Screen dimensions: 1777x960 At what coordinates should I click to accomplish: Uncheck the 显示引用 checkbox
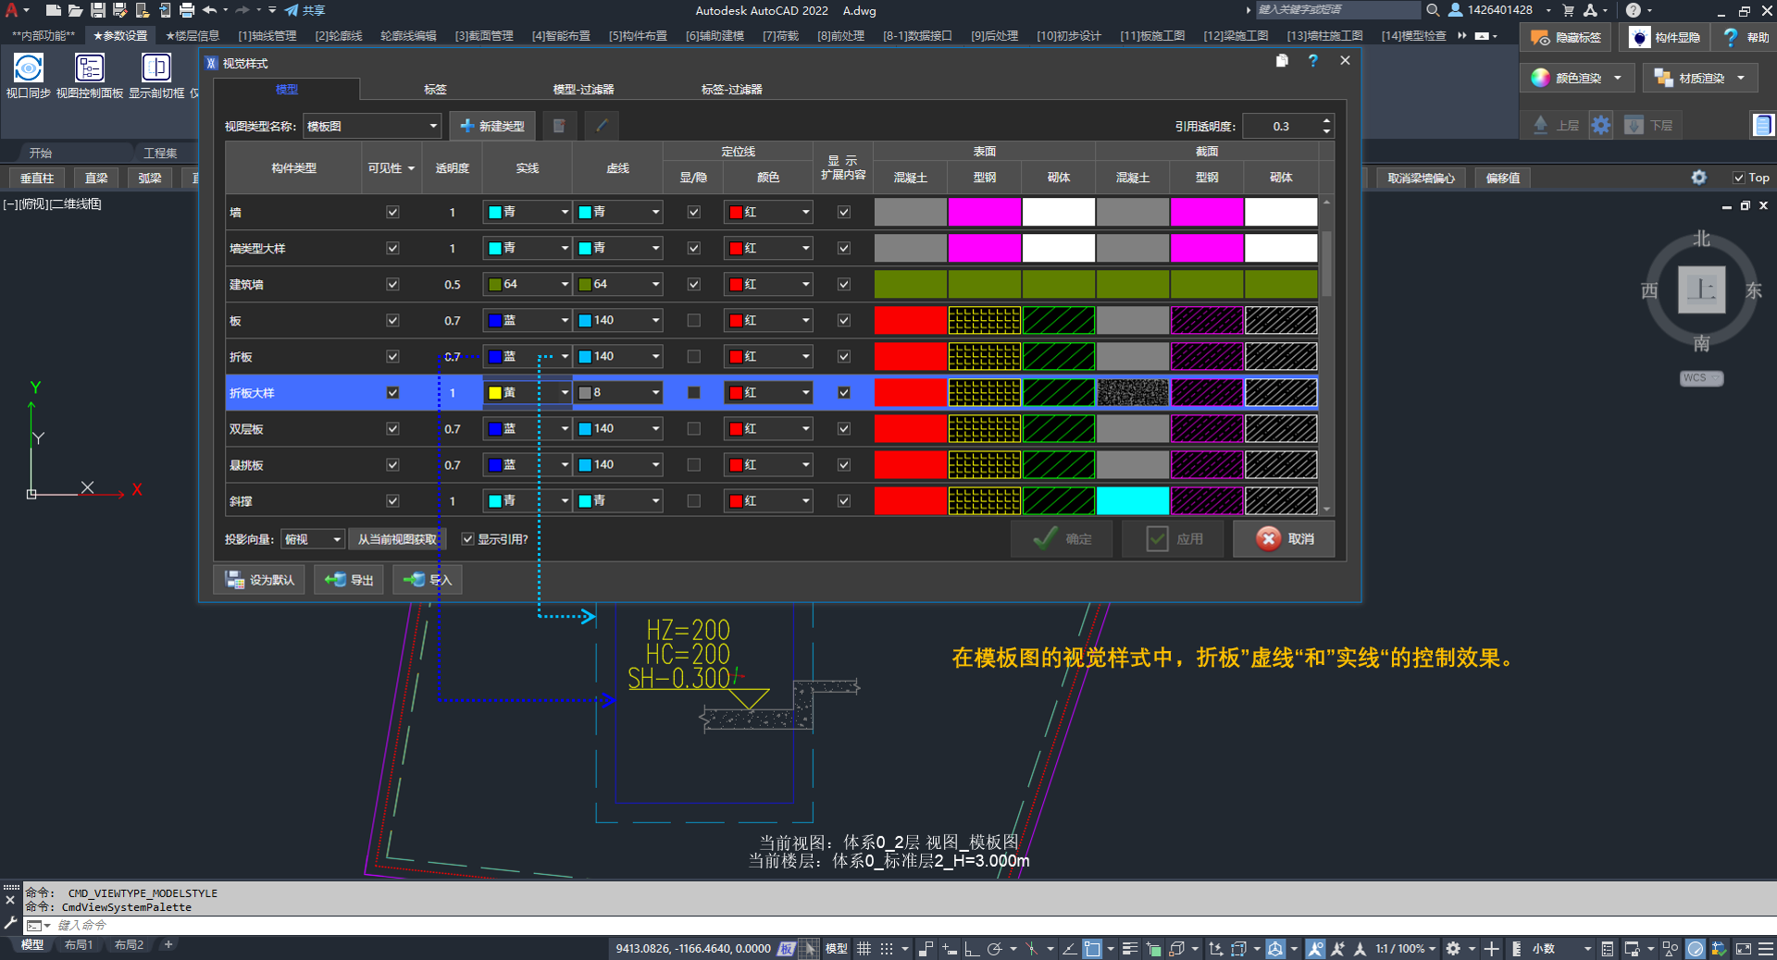click(x=468, y=539)
